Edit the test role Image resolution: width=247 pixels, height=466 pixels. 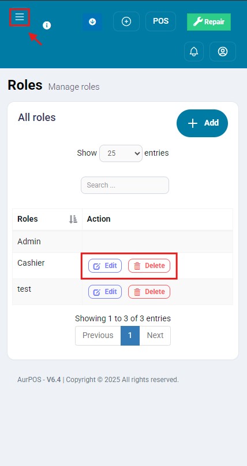point(105,292)
